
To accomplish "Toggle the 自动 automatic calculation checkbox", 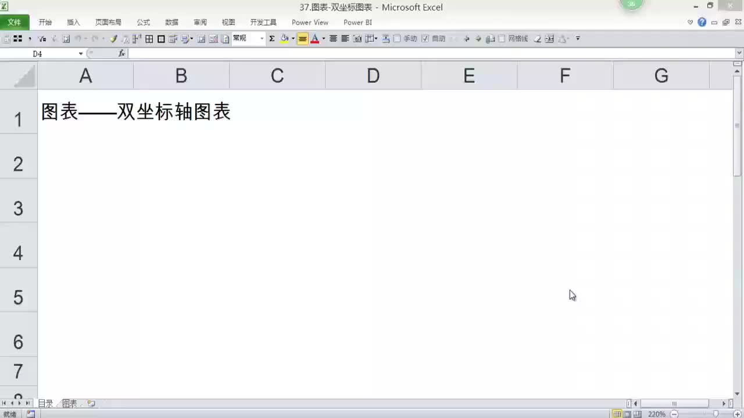I will [x=425, y=38].
